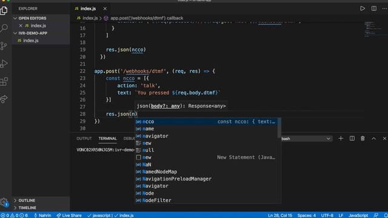Screen dimensions: 388x218
Task: Select the New Statement snippet suggestion
Action: (x=207, y=157)
